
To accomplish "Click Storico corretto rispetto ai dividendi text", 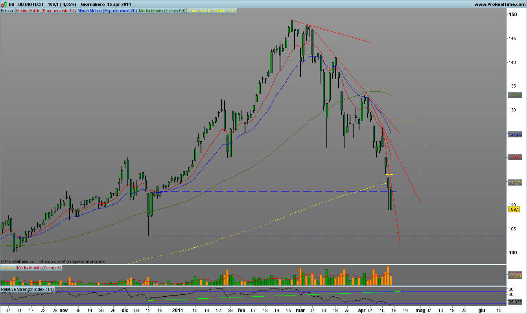I will (72, 261).
